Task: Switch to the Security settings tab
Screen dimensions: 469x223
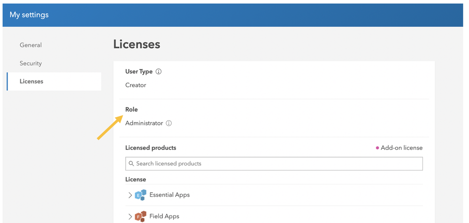Action: (31, 63)
